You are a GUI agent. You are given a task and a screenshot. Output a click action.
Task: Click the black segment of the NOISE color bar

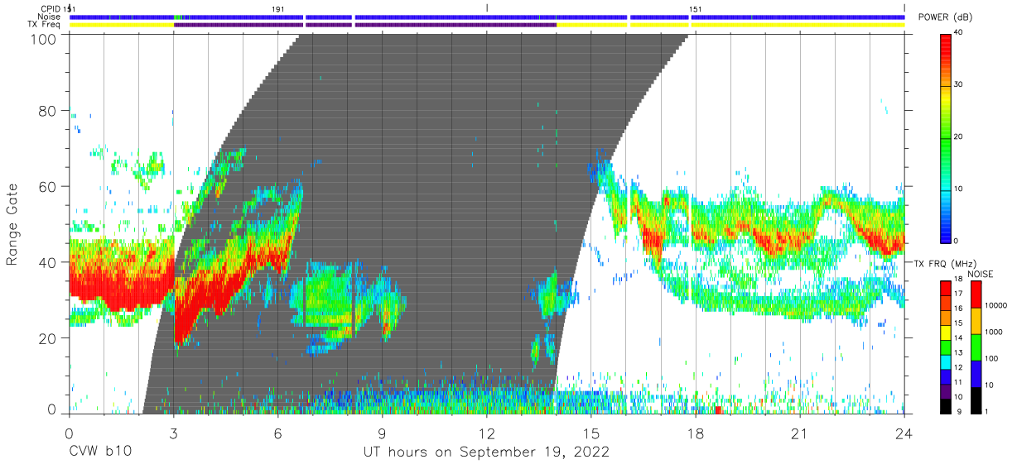(x=975, y=399)
